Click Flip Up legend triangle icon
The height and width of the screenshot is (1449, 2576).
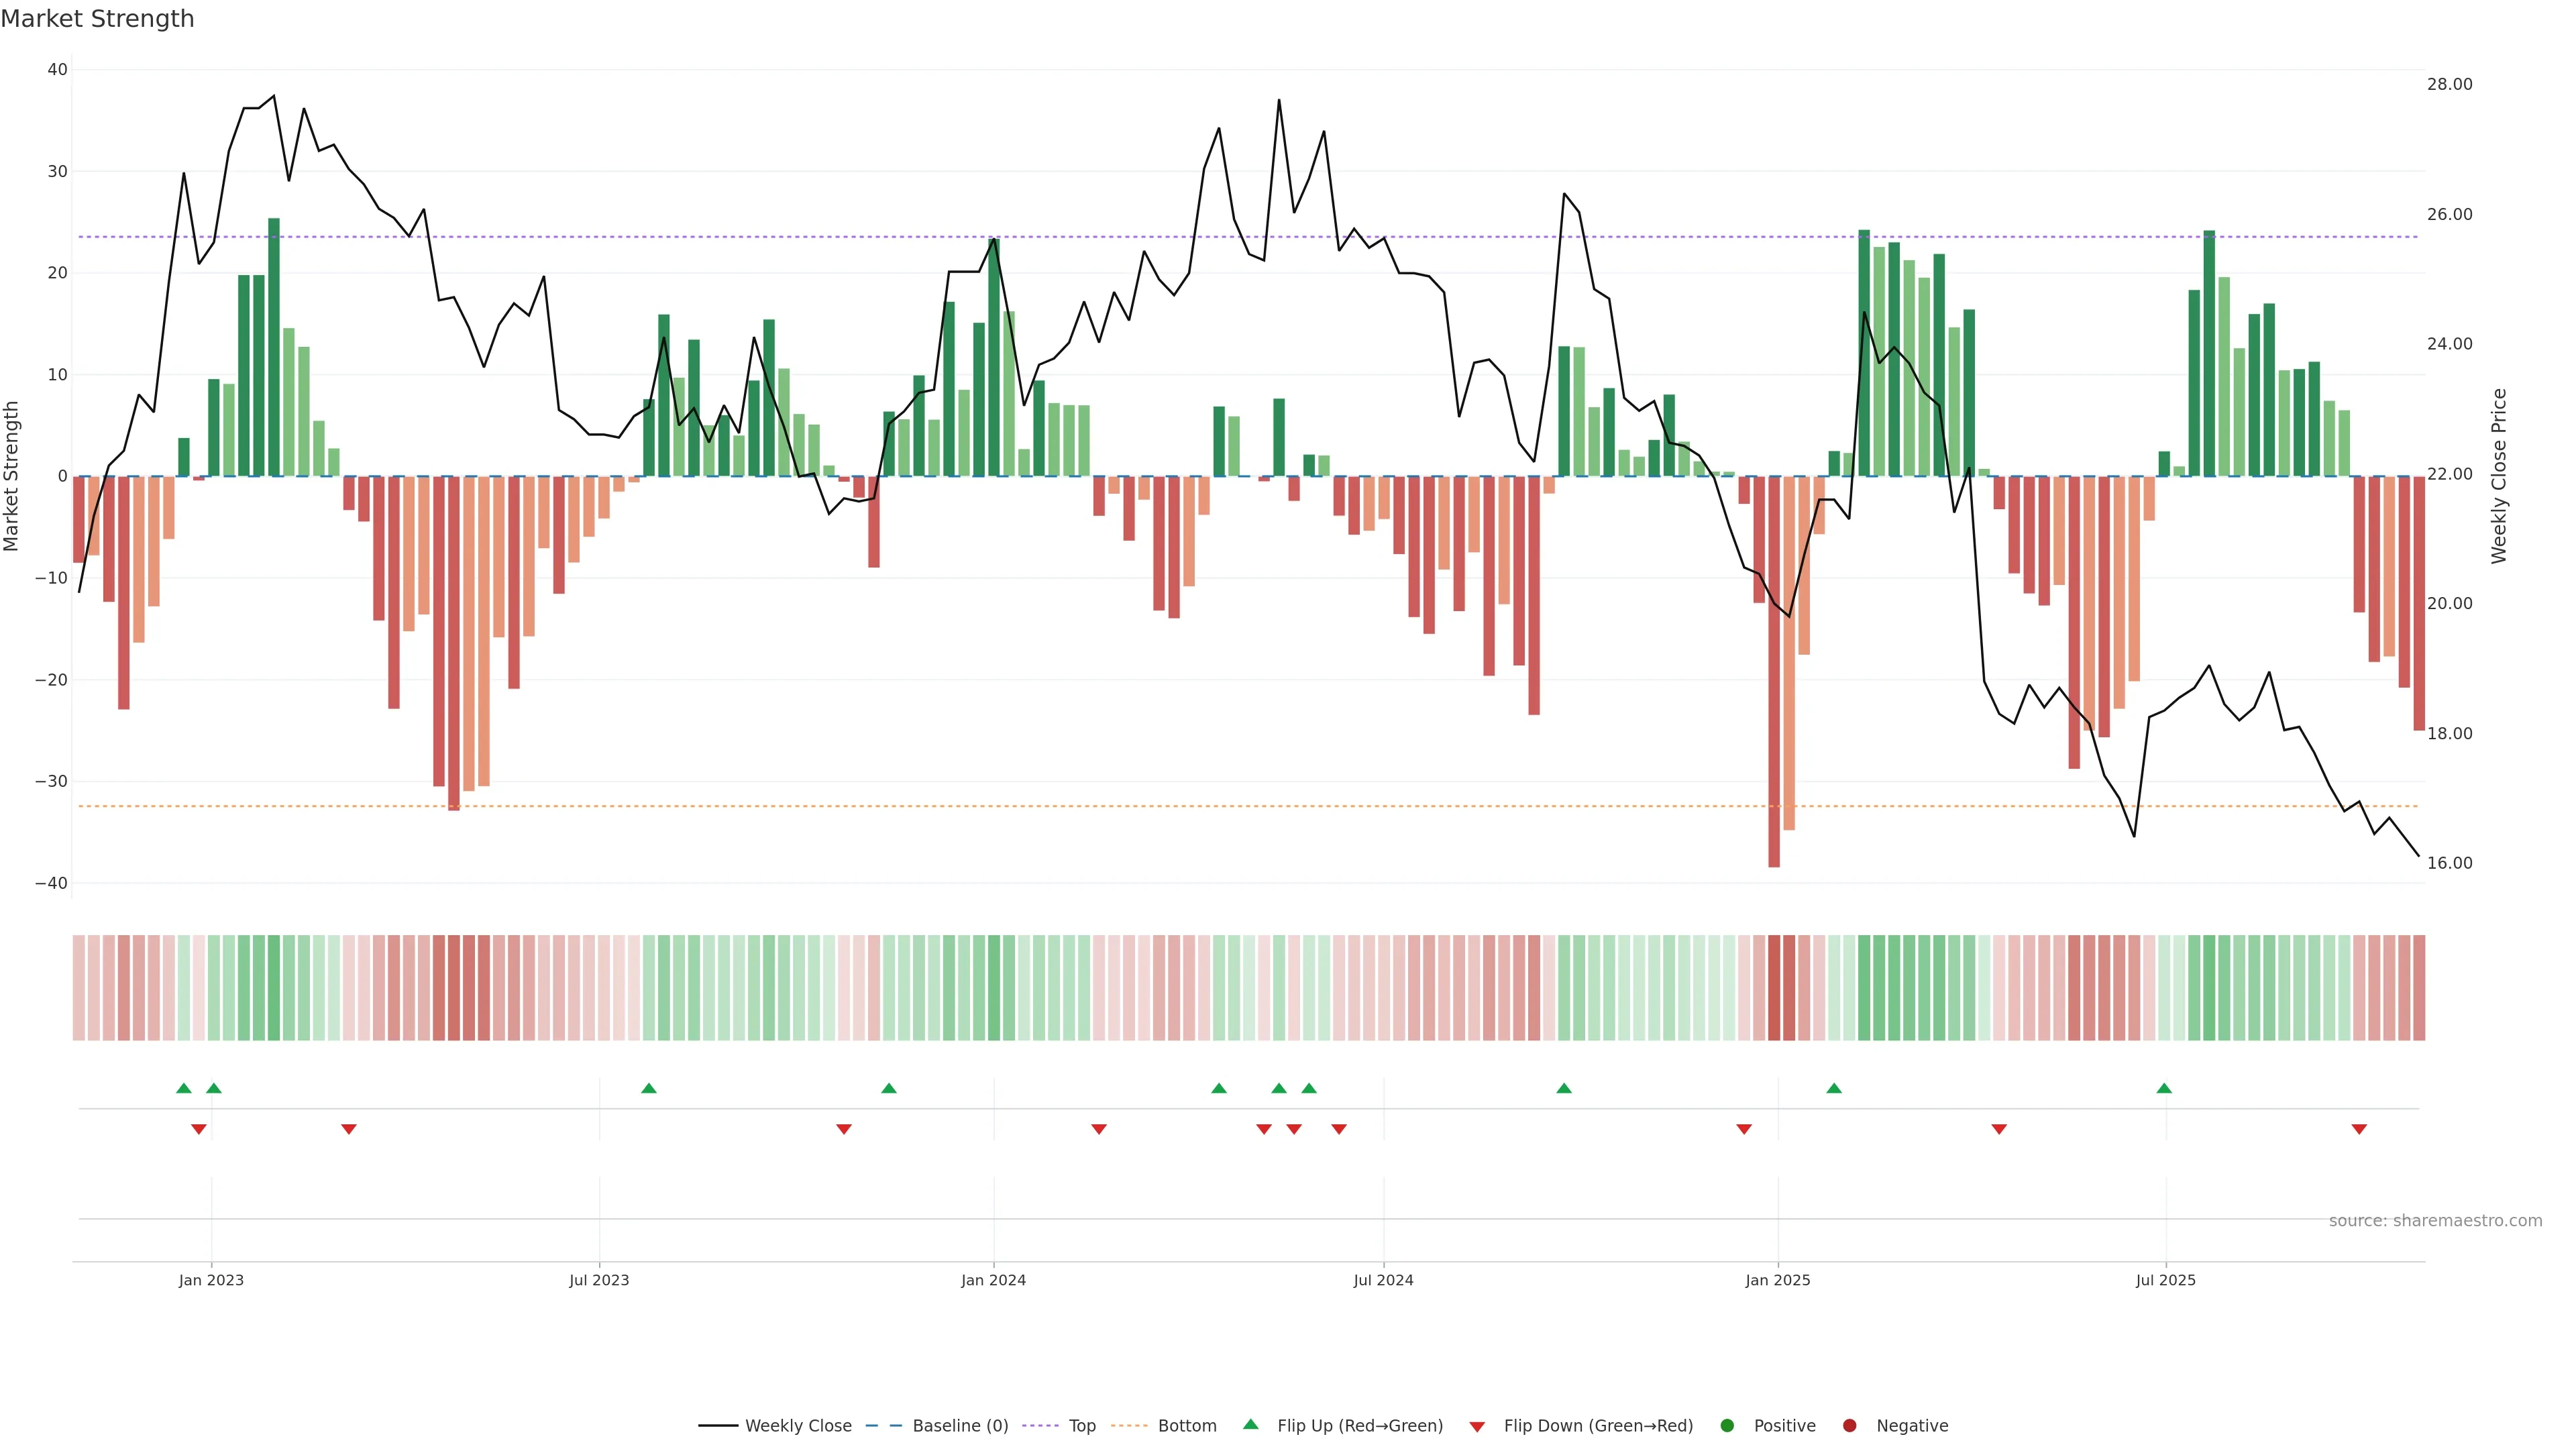click(x=1250, y=1424)
